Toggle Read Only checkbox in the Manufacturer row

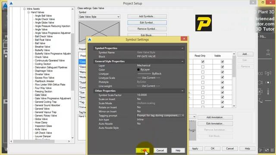(x=203, y=72)
